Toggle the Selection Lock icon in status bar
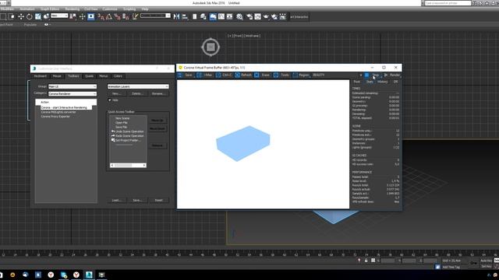This screenshot has height=280, width=499. [x=366, y=261]
